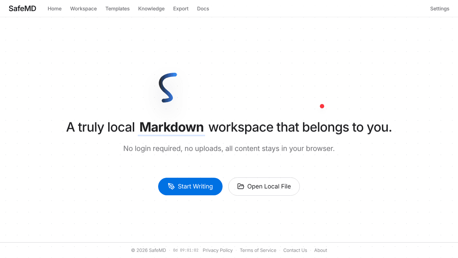
Task: Click the Open Local File button
Action: pyautogui.click(x=264, y=186)
